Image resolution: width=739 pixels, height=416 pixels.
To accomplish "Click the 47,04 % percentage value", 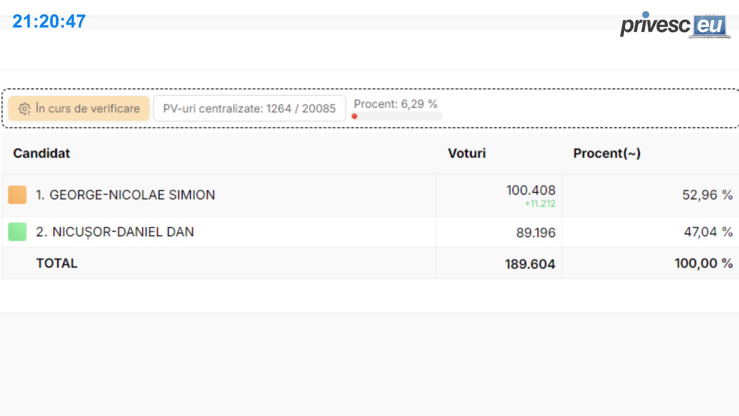I will tap(708, 232).
